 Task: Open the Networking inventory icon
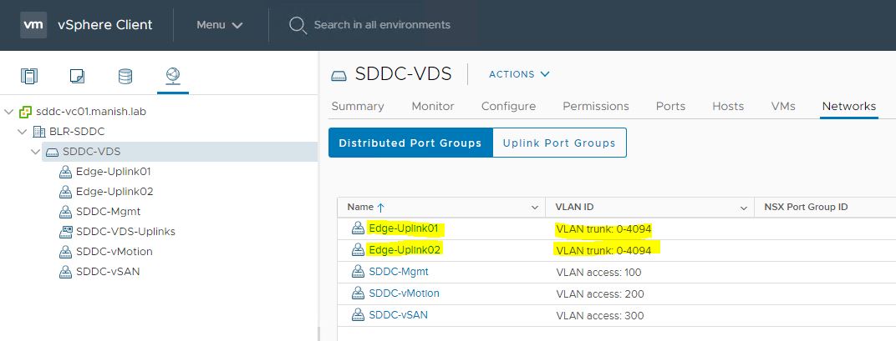[173, 77]
